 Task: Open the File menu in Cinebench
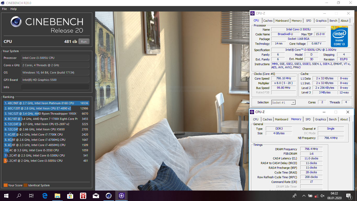(x=4, y=9)
